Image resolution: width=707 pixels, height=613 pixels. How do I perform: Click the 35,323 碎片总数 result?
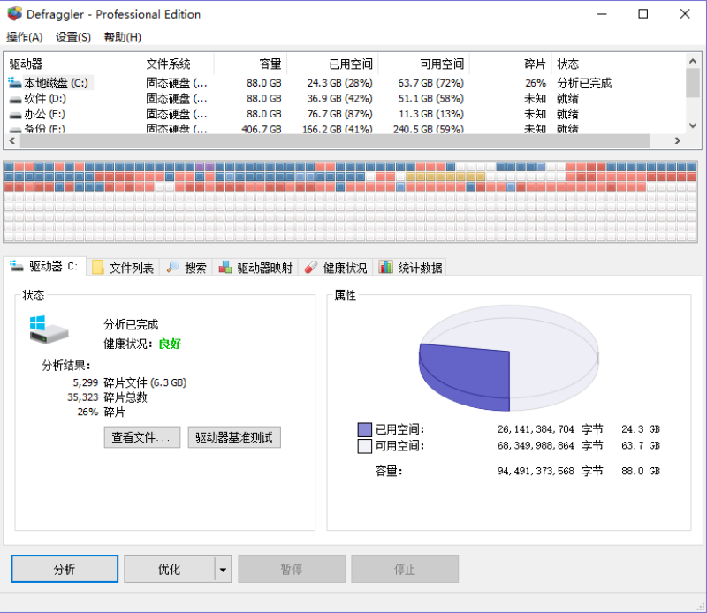tap(107, 397)
